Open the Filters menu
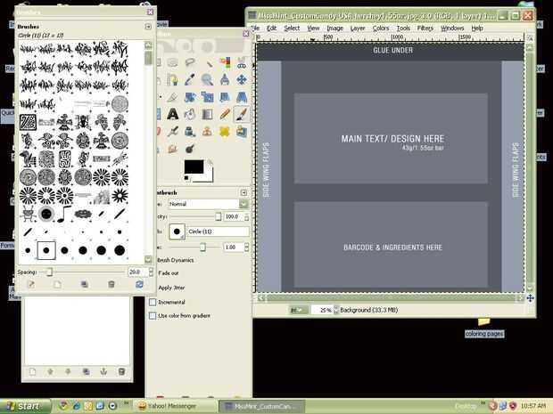Image resolution: width=553 pixels, height=414 pixels. coord(425,28)
